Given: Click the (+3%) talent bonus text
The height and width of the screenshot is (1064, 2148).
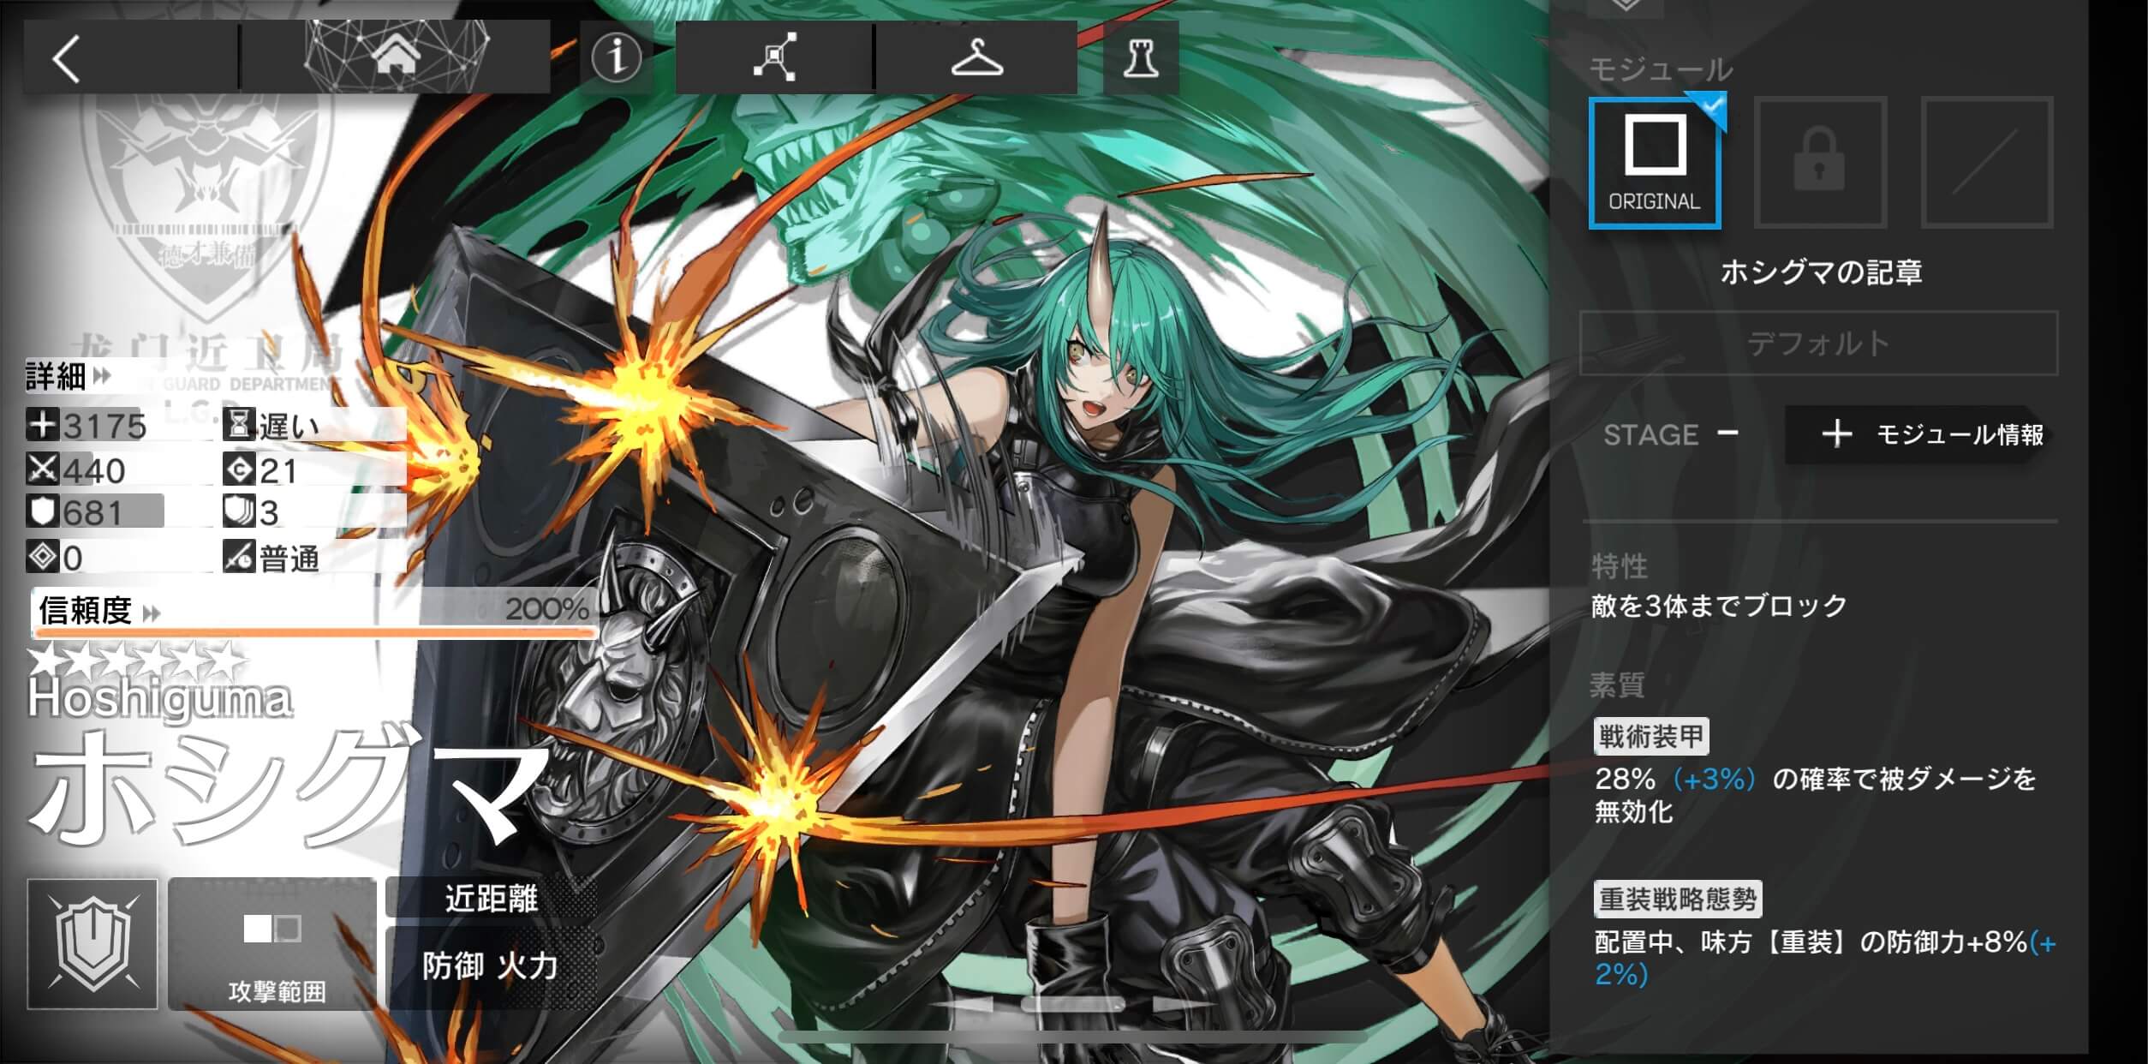Looking at the screenshot, I should point(1714,779).
